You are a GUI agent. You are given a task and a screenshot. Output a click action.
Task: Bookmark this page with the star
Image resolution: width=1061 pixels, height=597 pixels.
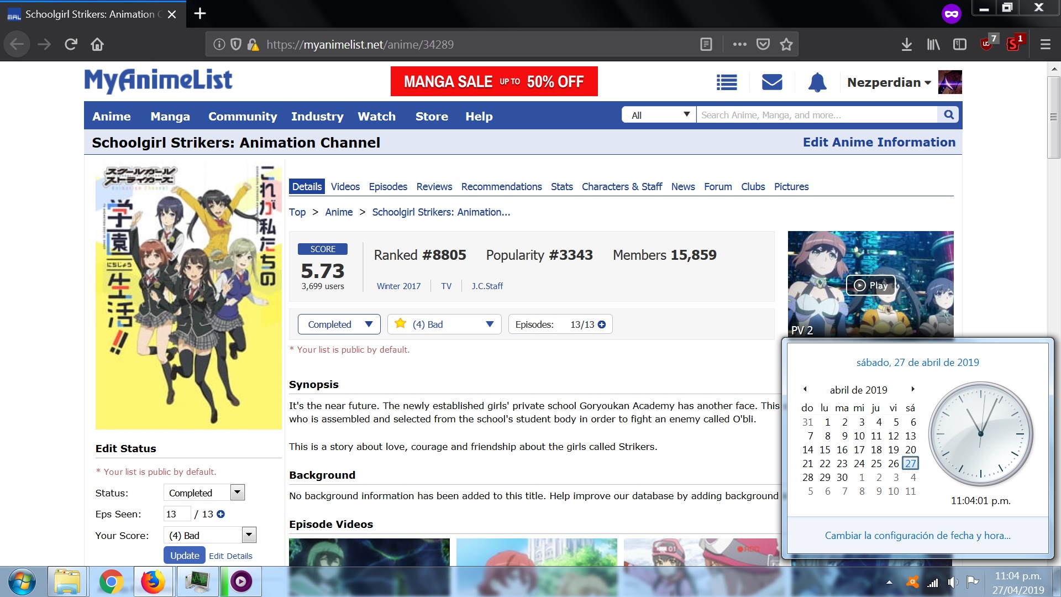786,44
